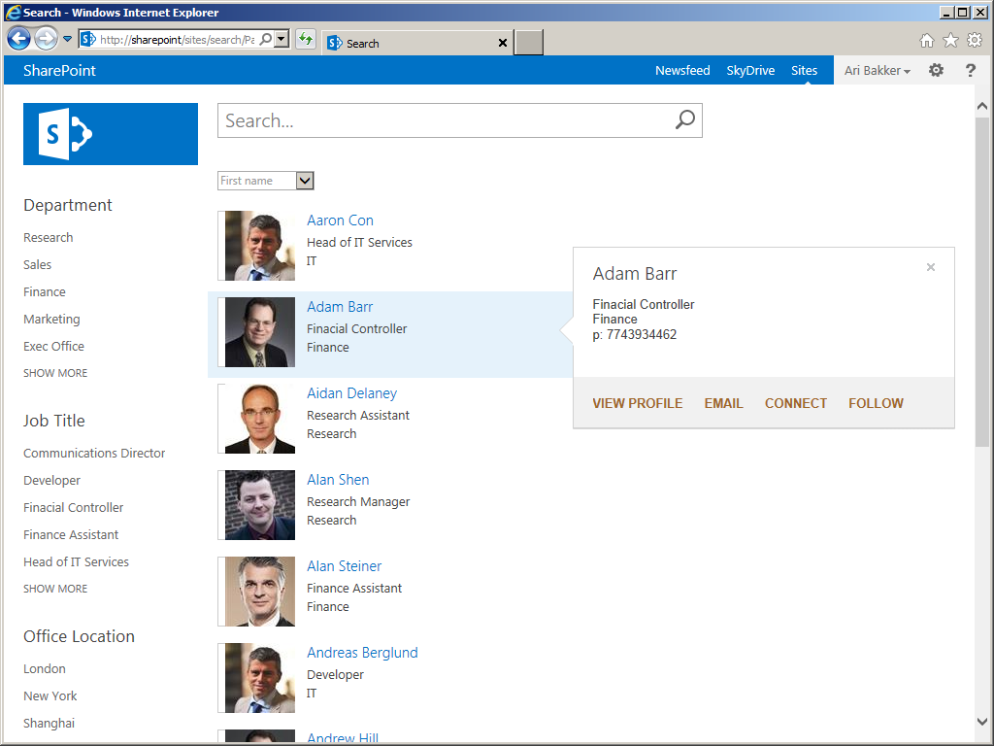This screenshot has width=994, height=746.
Task: Click the browser Refresh icon
Action: point(306,39)
